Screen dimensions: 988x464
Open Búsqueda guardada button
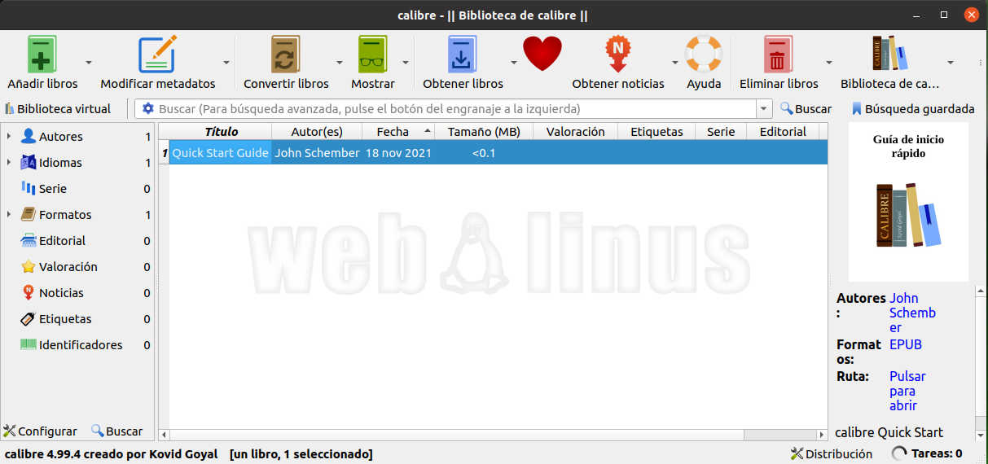coord(913,108)
